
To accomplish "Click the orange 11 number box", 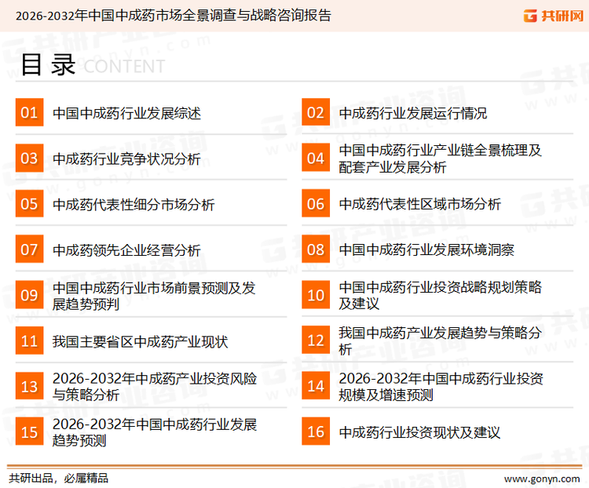I will pyautogui.click(x=29, y=341).
